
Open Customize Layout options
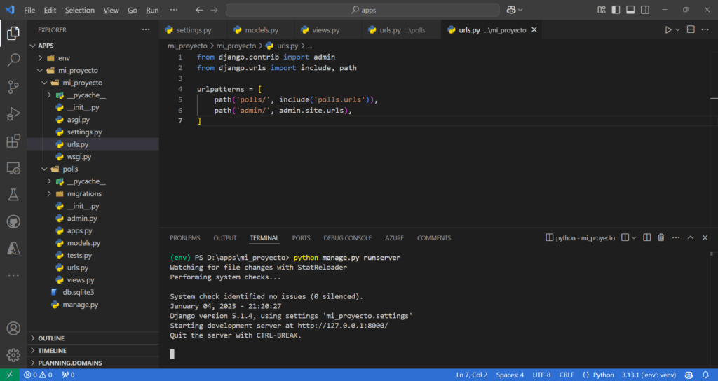(x=601, y=10)
